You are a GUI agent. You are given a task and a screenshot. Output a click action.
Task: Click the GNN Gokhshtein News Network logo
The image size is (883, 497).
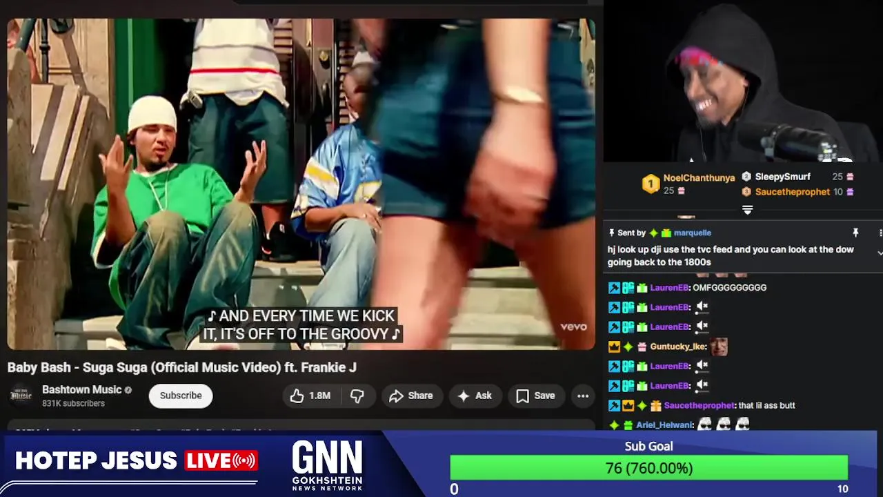coord(327,467)
